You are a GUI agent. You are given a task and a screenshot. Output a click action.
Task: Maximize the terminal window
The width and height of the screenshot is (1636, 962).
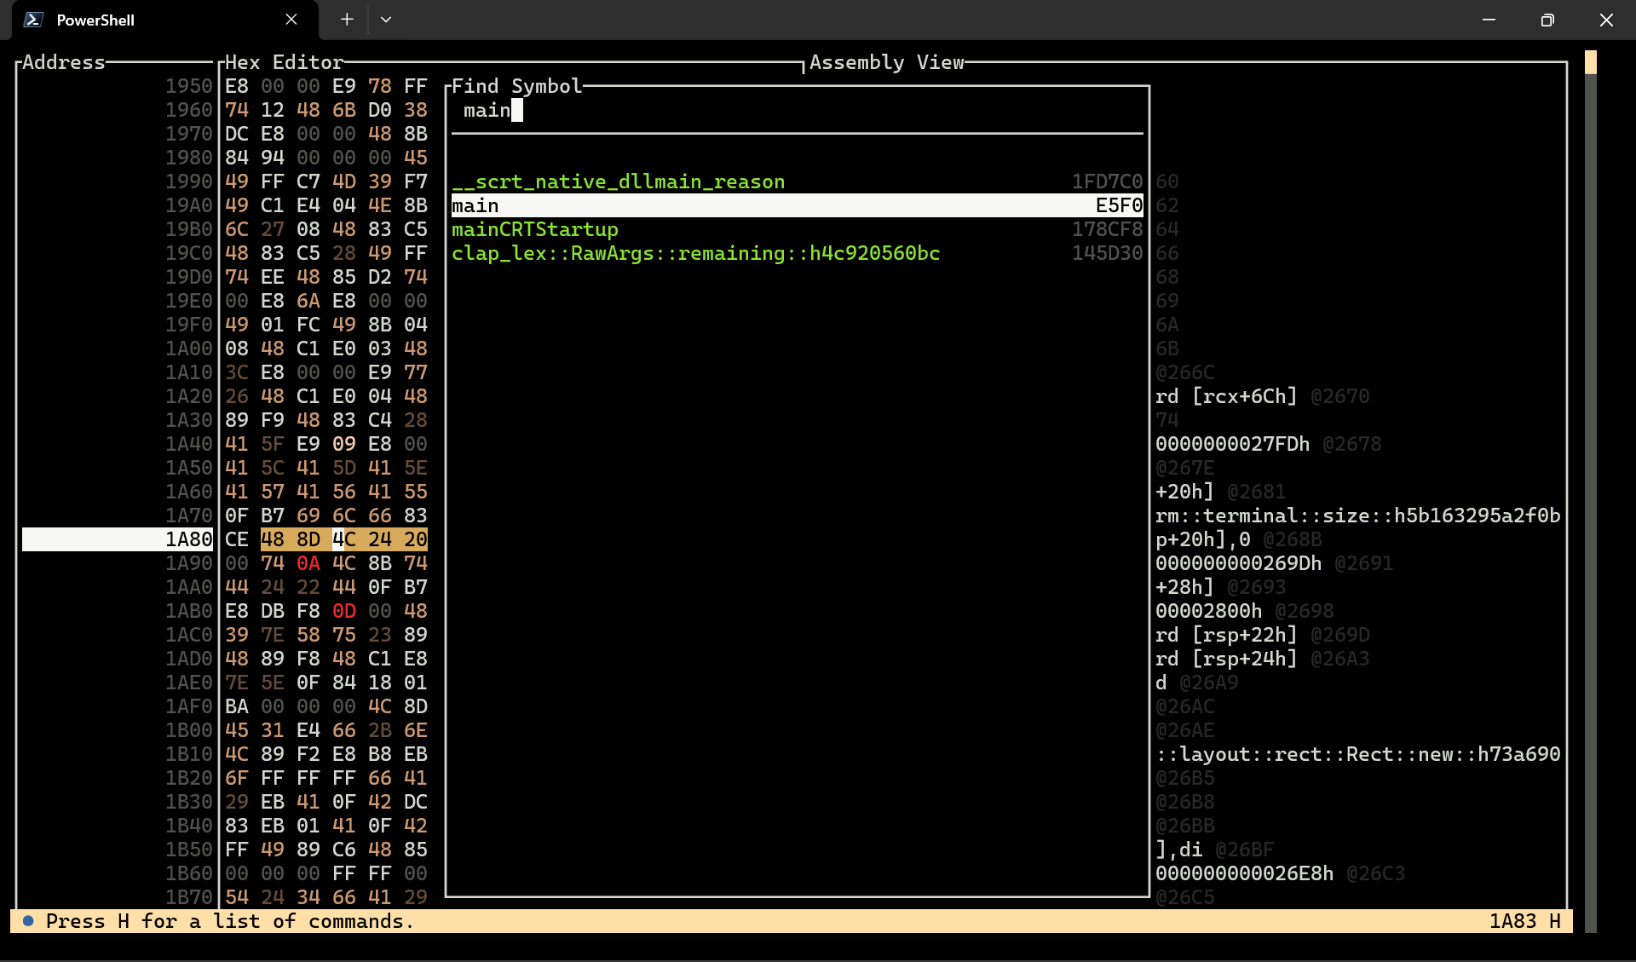(1547, 20)
